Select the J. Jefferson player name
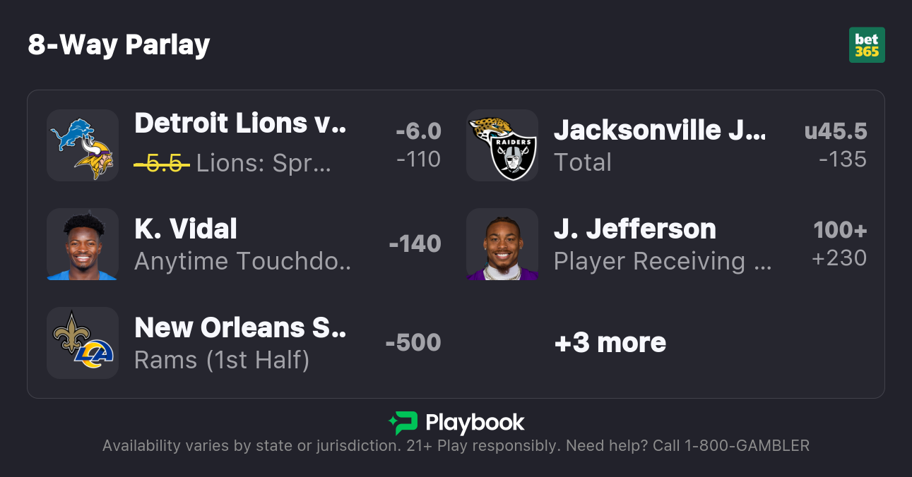This screenshot has width=912, height=477. tap(635, 229)
